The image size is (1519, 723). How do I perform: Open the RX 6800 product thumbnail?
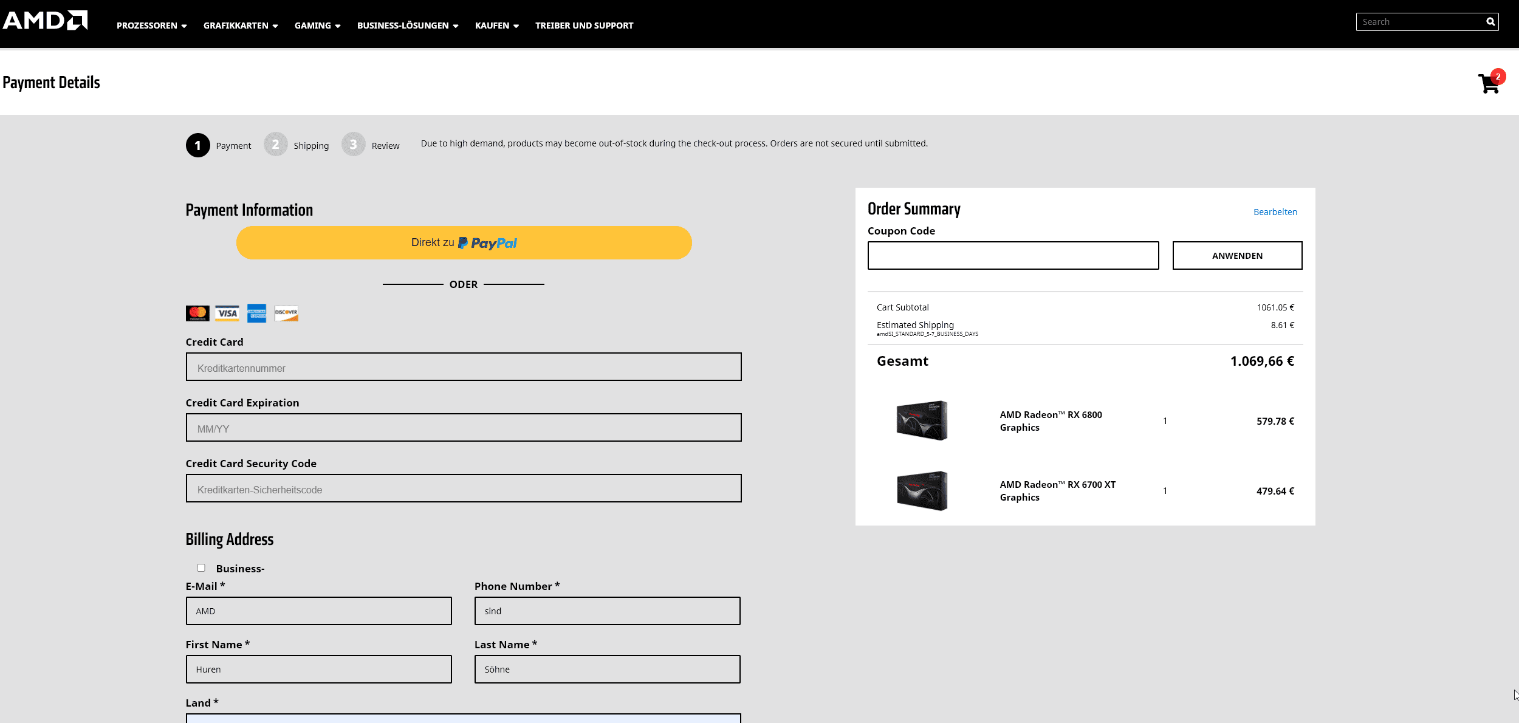[x=922, y=420]
